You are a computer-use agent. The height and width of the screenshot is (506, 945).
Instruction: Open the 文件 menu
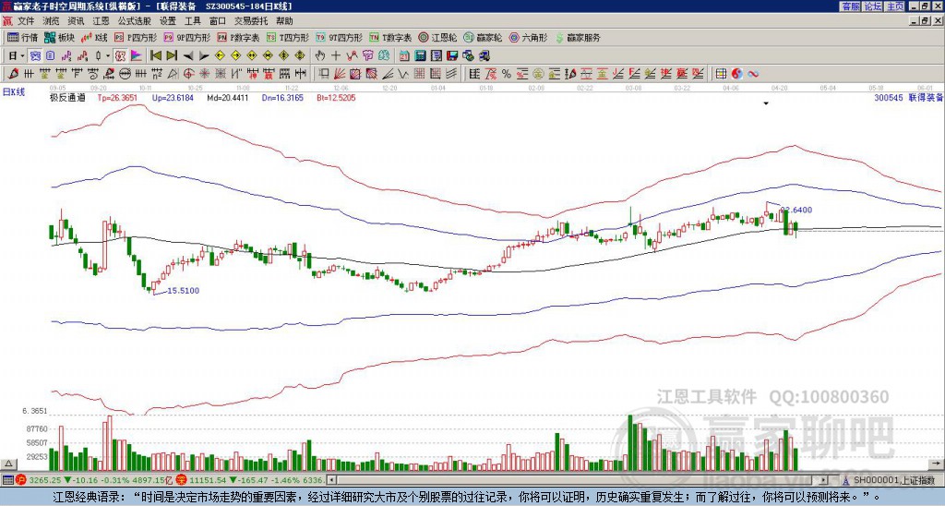(x=26, y=21)
